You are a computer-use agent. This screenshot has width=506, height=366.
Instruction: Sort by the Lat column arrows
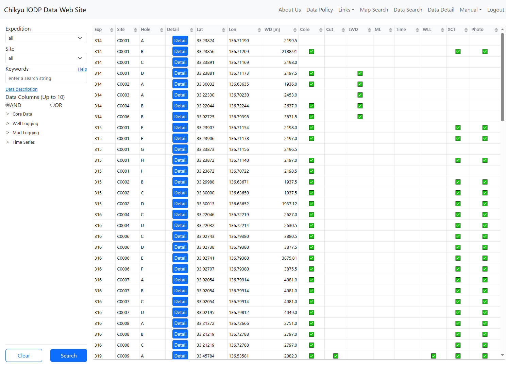(223, 30)
